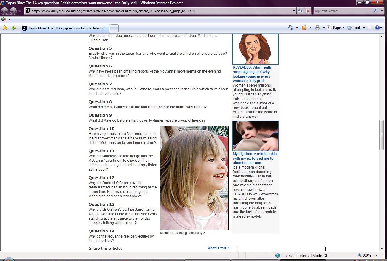Click the Add to Favorites icon
Screen dimensions: 387x261
14,28
